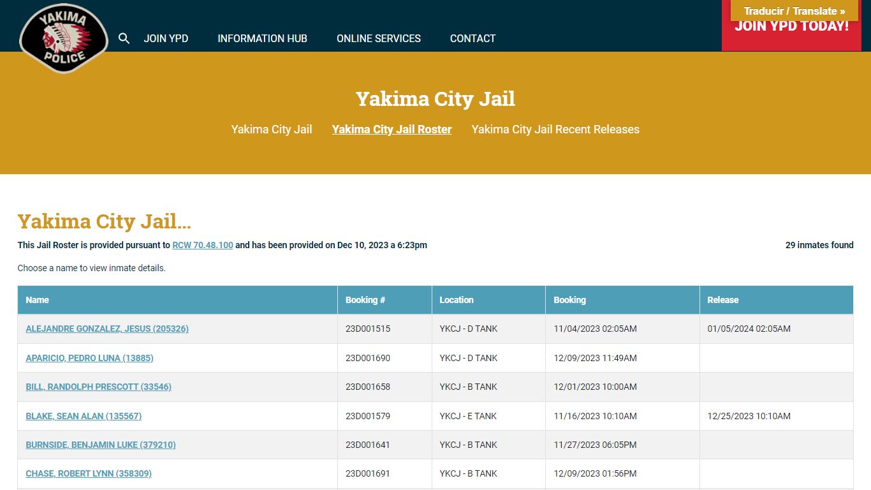Click the Booking # column header
Viewport: 871px width, 490px height.
tap(365, 300)
